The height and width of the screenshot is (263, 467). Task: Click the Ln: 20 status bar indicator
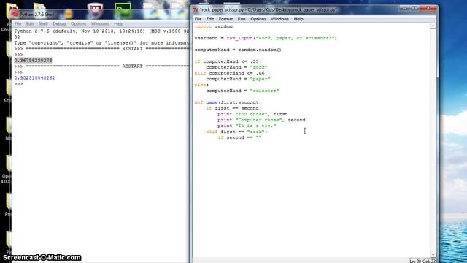click(415, 261)
